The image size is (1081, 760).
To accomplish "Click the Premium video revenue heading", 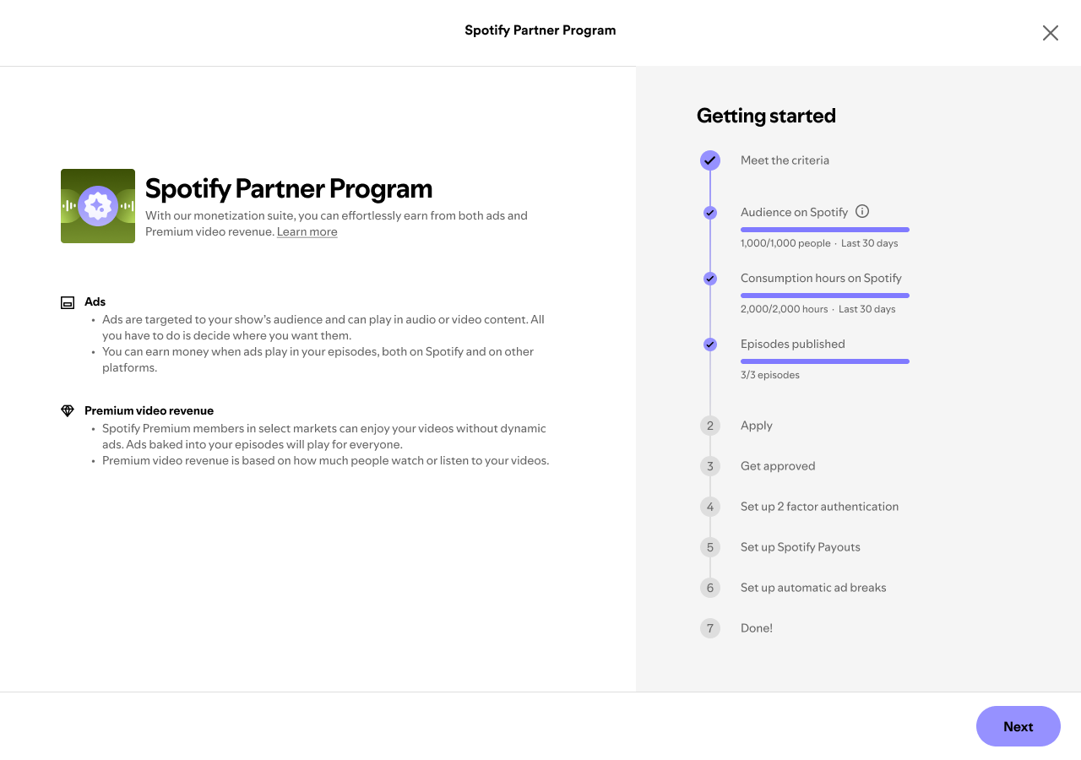I will click(x=149, y=411).
